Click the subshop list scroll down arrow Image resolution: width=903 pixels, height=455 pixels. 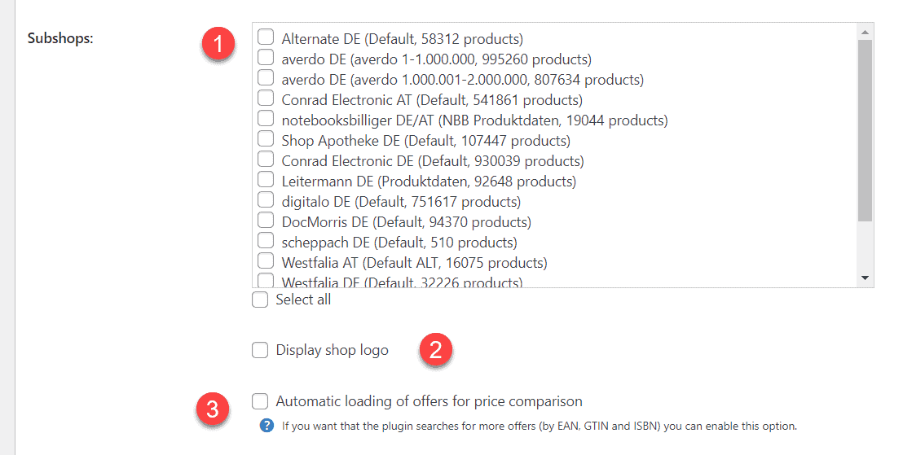tap(865, 278)
